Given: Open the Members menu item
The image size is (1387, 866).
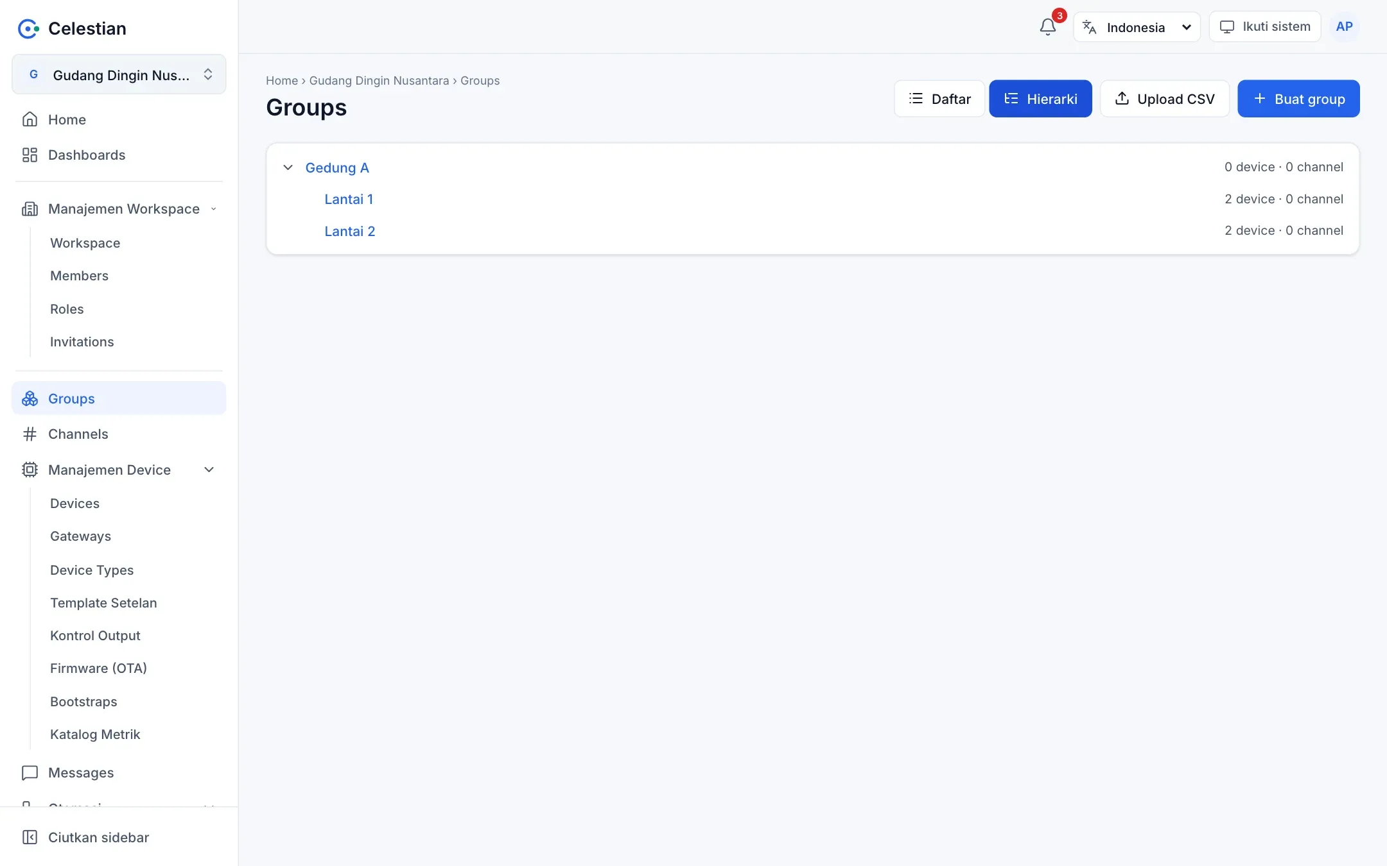Looking at the screenshot, I should 80,276.
